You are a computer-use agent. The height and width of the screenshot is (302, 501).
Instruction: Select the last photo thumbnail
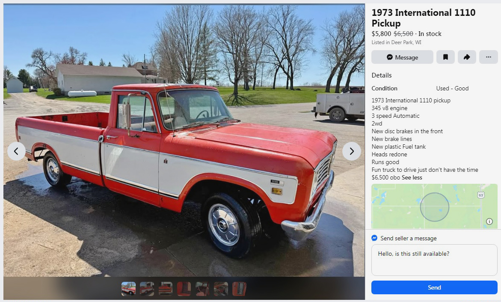pos(239,289)
